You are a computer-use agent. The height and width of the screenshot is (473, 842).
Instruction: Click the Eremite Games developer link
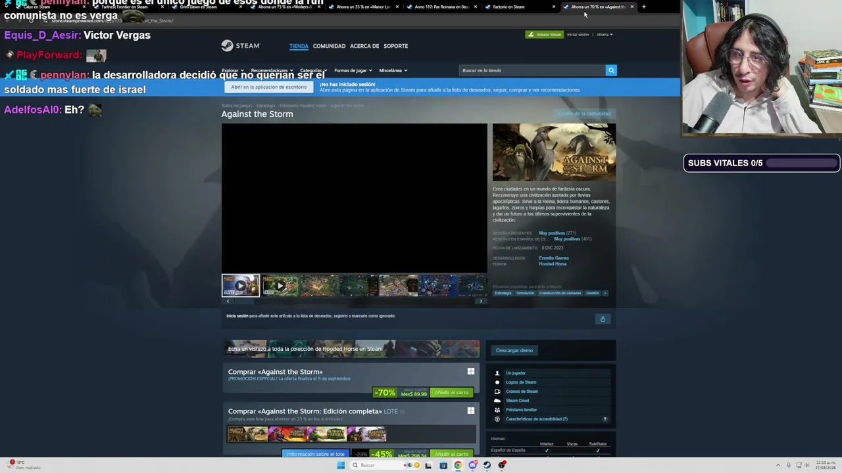pos(554,258)
